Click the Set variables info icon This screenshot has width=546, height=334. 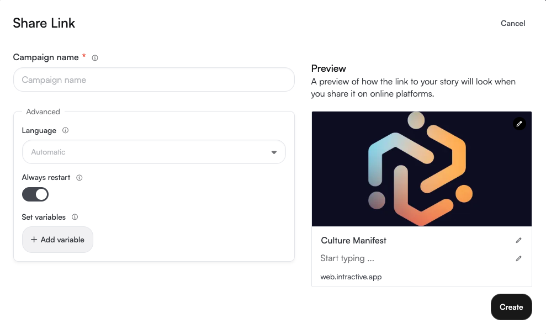click(x=75, y=217)
